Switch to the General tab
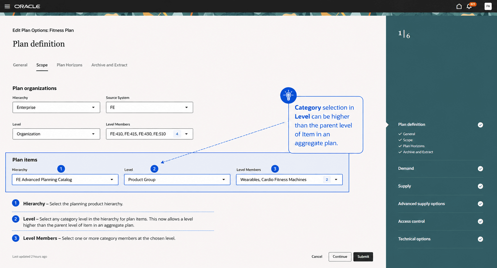Viewport: 497px width, 268px height. 20,65
